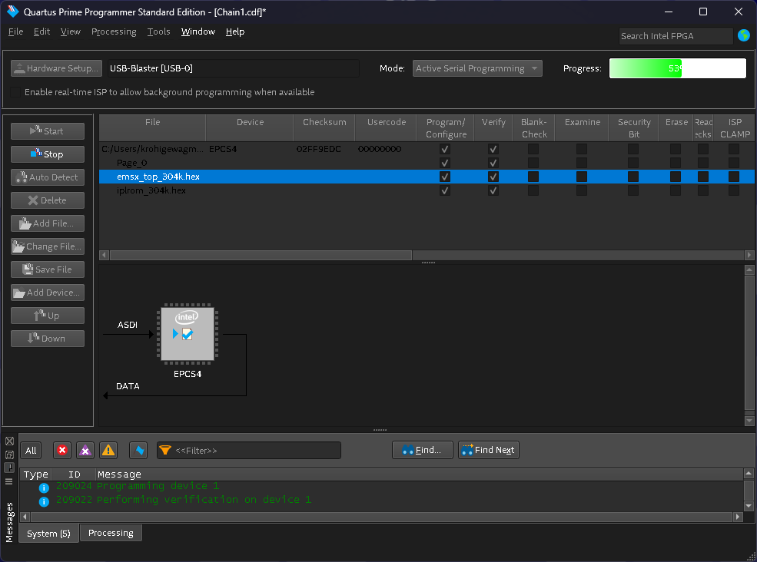The height and width of the screenshot is (562, 757).
Task: Click the Save File button
Action: coord(48,269)
